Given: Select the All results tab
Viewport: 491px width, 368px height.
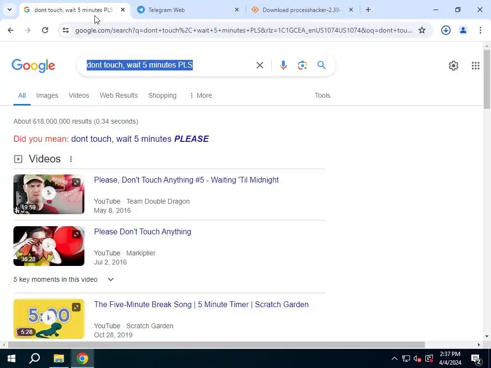Looking at the screenshot, I should coord(22,95).
